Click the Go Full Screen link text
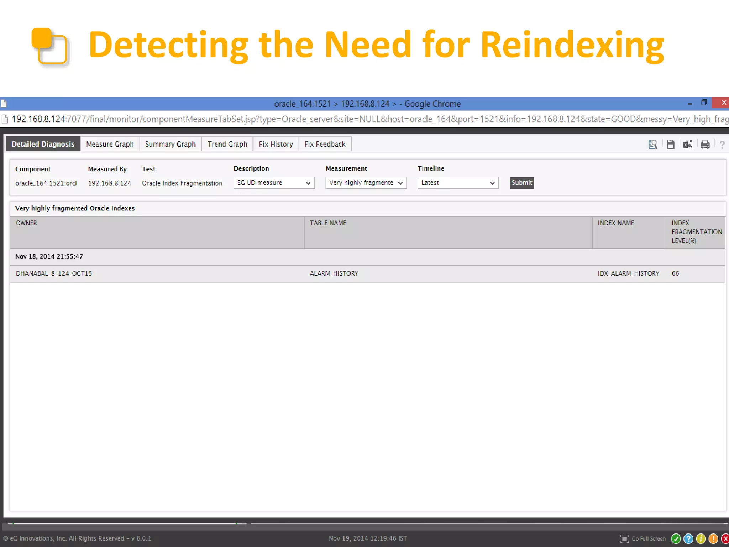The width and height of the screenshot is (729, 547). 649,539
